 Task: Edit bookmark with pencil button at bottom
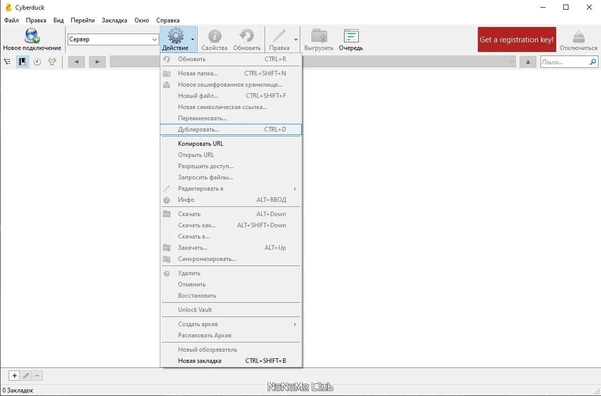[x=25, y=376]
